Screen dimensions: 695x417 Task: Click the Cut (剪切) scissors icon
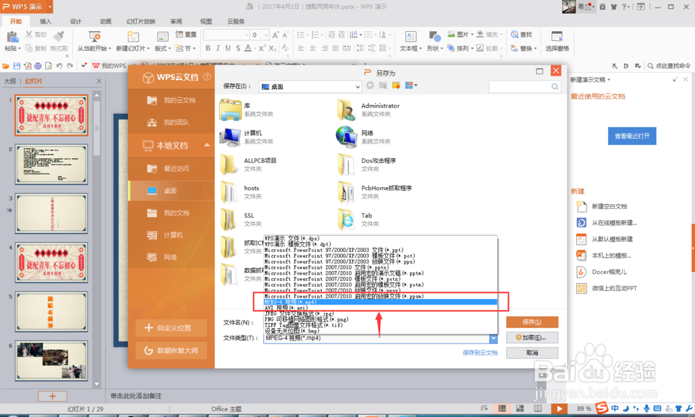29,35
